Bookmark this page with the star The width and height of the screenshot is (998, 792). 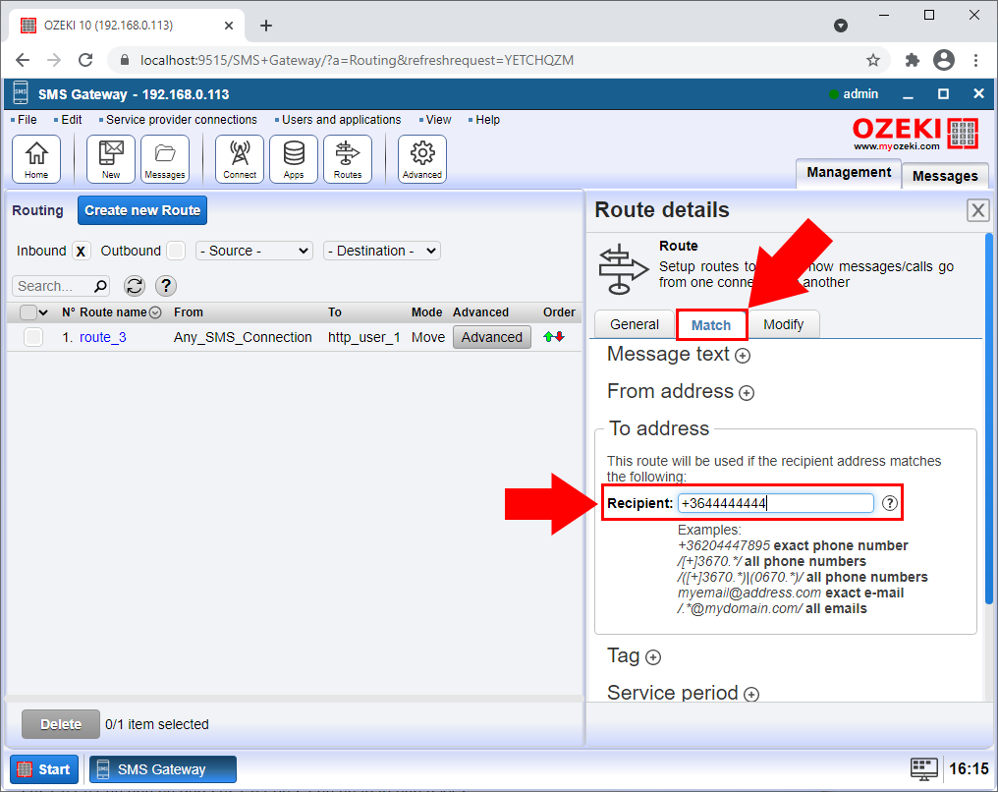coord(873,61)
